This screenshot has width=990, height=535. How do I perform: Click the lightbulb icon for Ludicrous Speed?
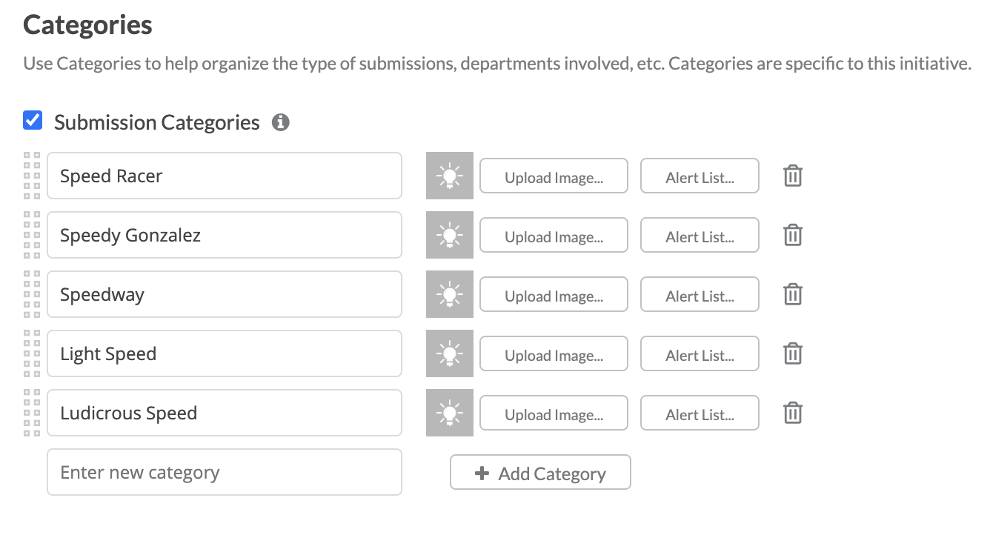click(450, 413)
